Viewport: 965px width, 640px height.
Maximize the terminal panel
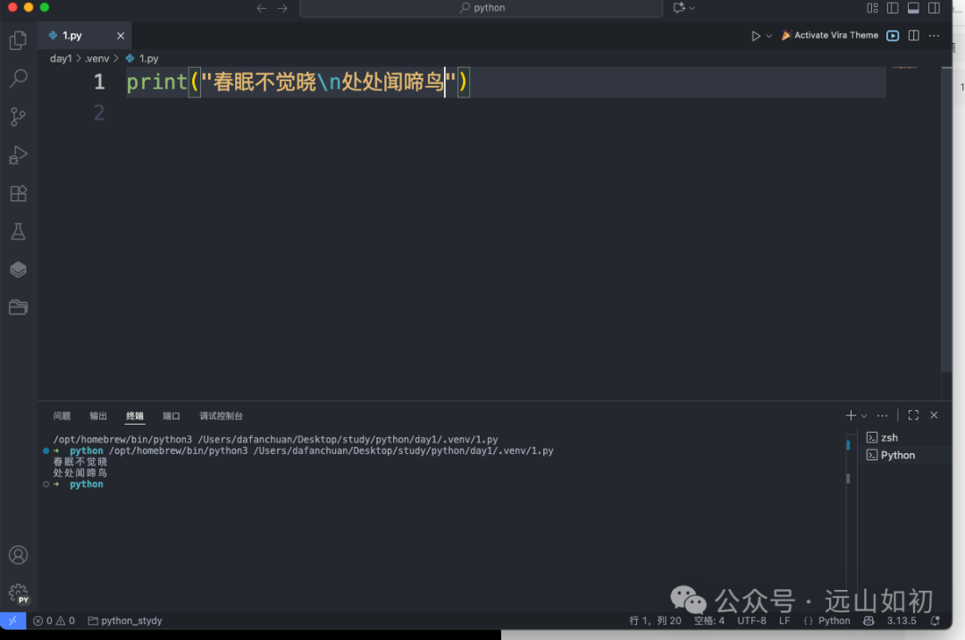[913, 416]
